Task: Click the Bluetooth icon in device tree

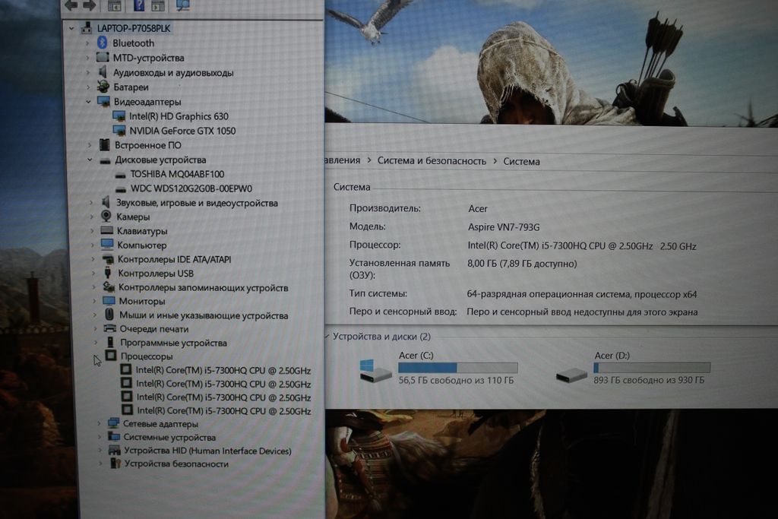Action: [x=103, y=43]
